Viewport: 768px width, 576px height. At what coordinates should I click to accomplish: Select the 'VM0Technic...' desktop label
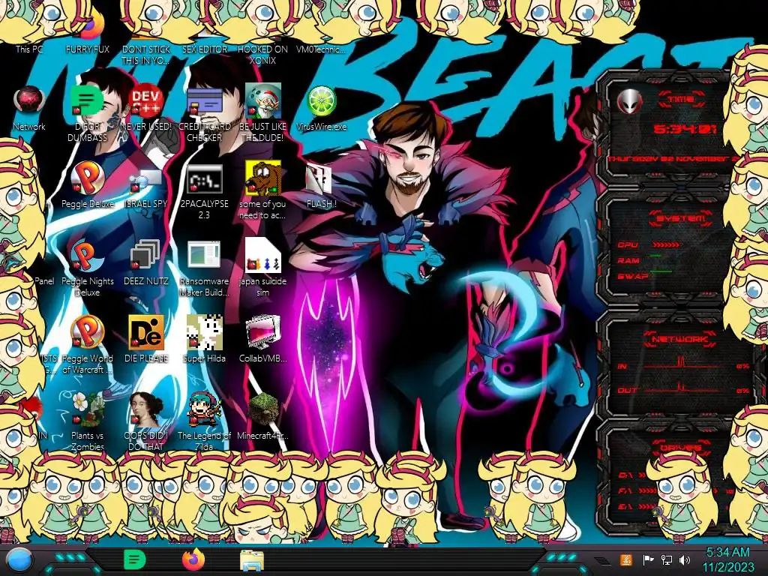pyautogui.click(x=321, y=49)
